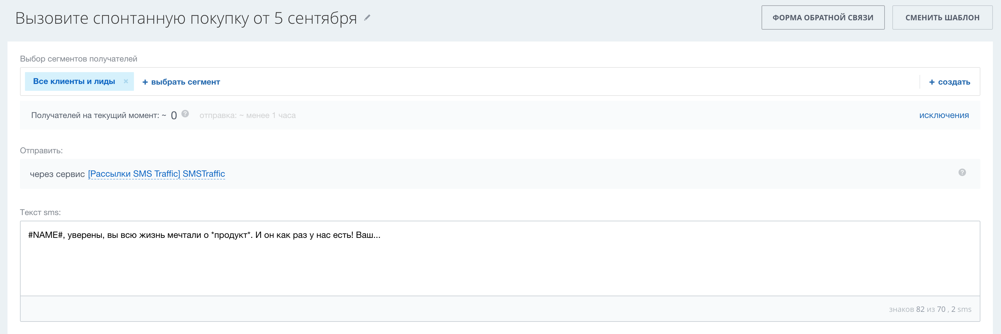
Task: Open help icon beside recipients count
Action: click(185, 114)
